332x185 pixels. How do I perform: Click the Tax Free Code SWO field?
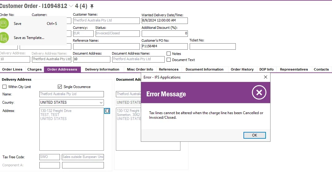(49, 157)
